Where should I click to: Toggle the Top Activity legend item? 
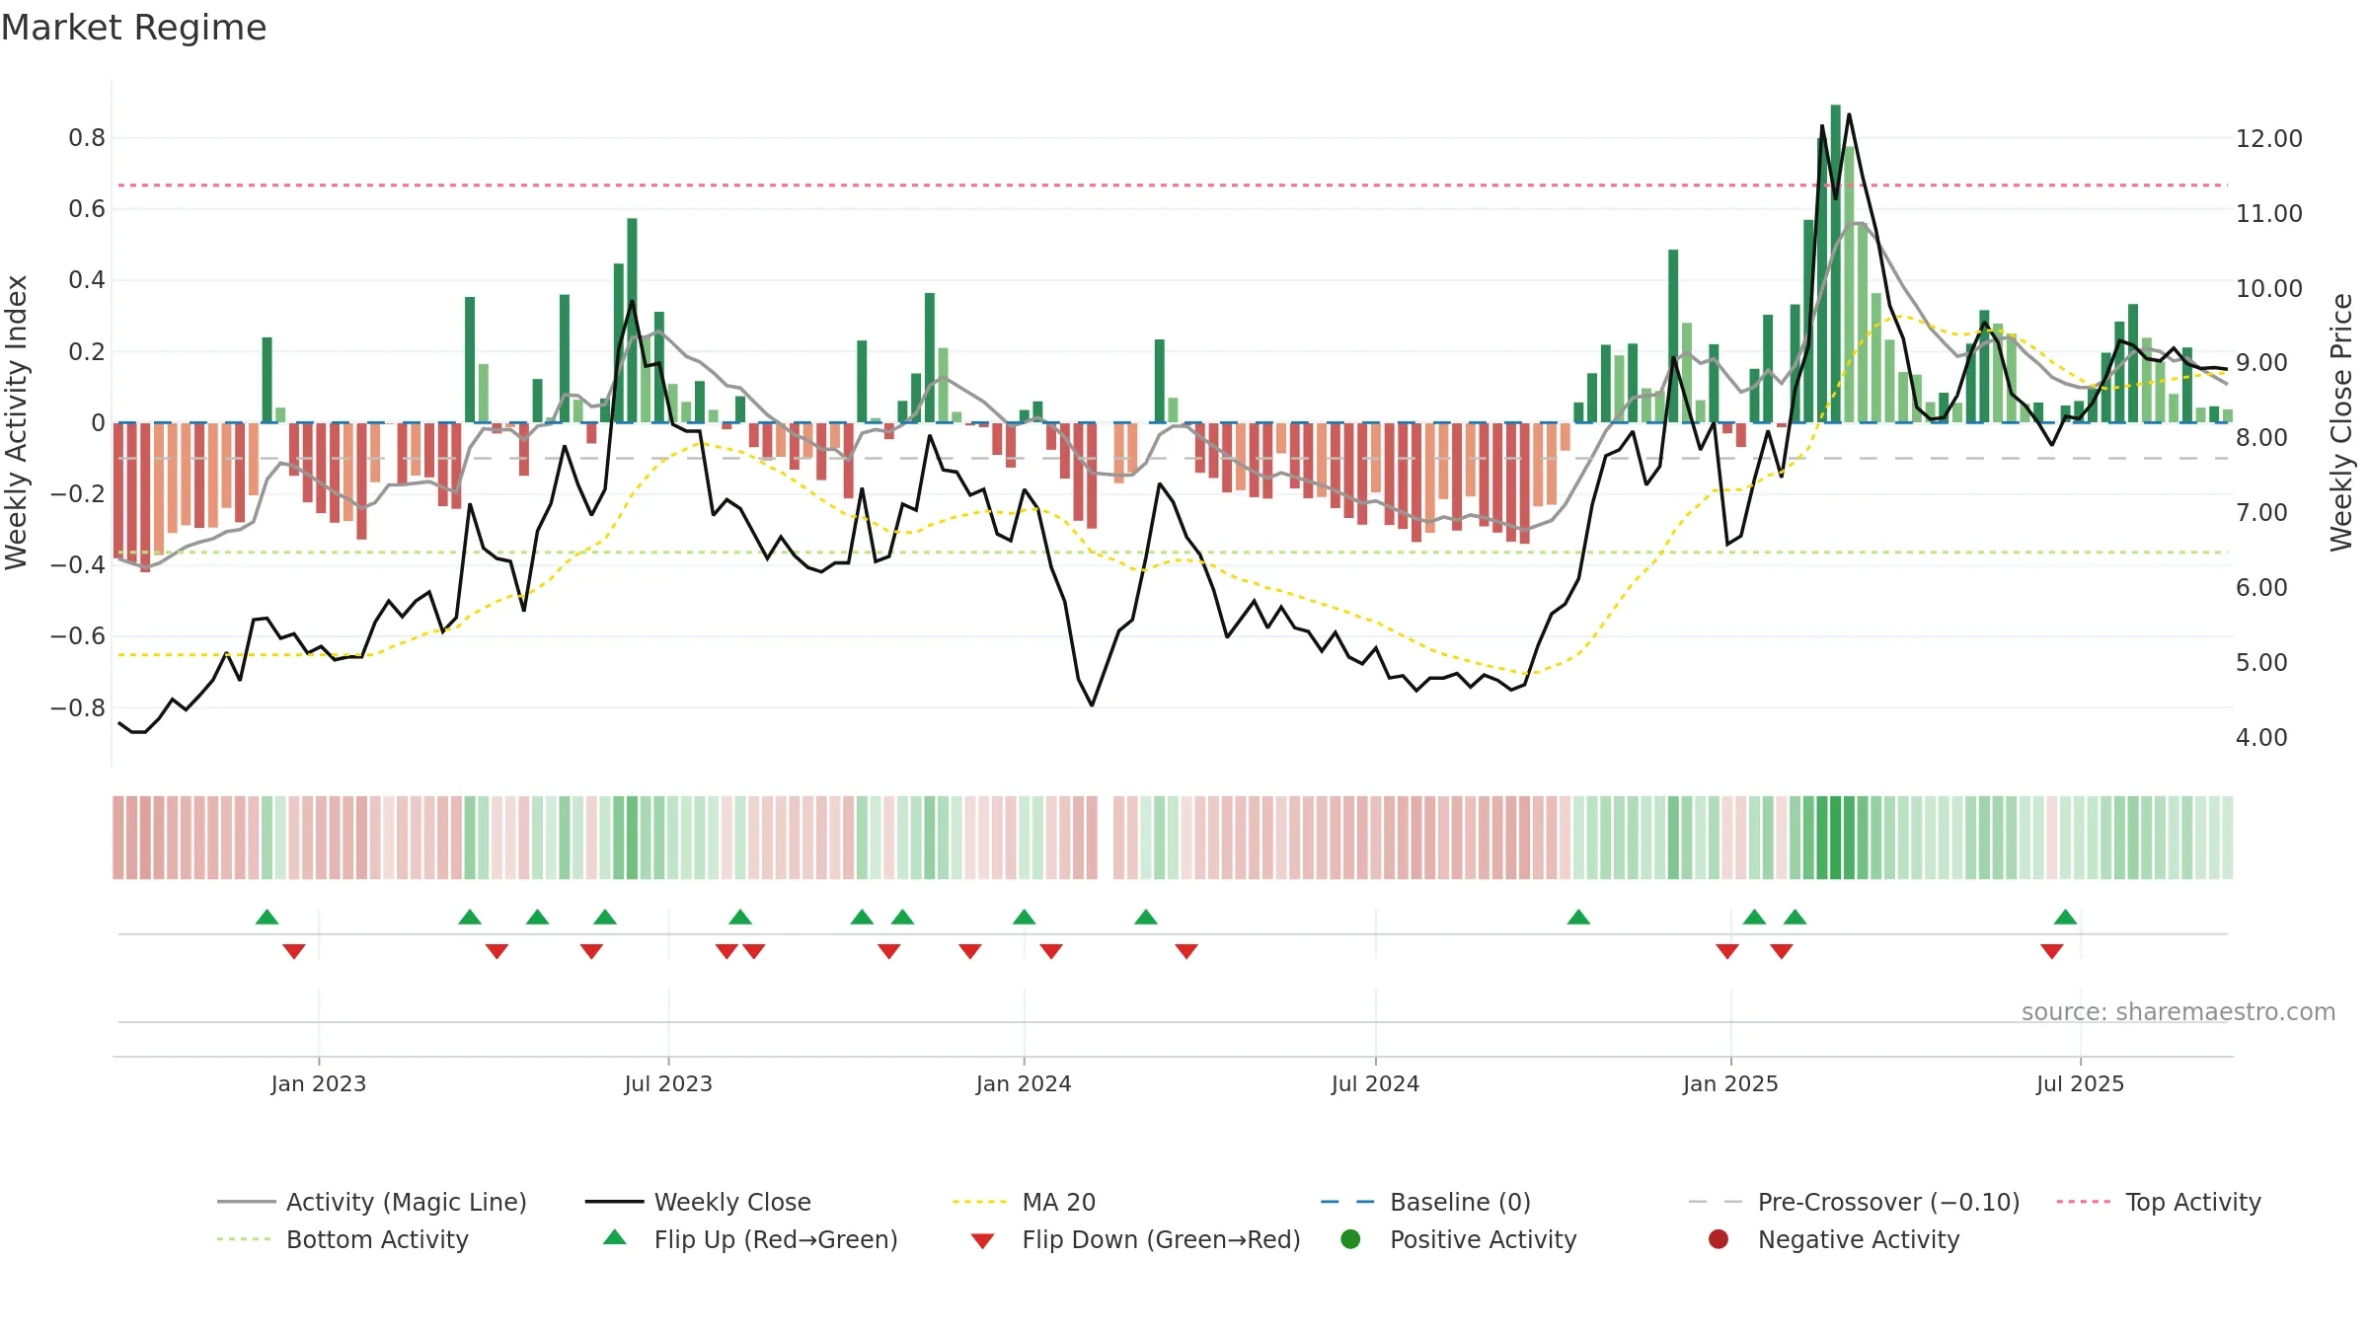pyautogui.click(x=2159, y=1202)
